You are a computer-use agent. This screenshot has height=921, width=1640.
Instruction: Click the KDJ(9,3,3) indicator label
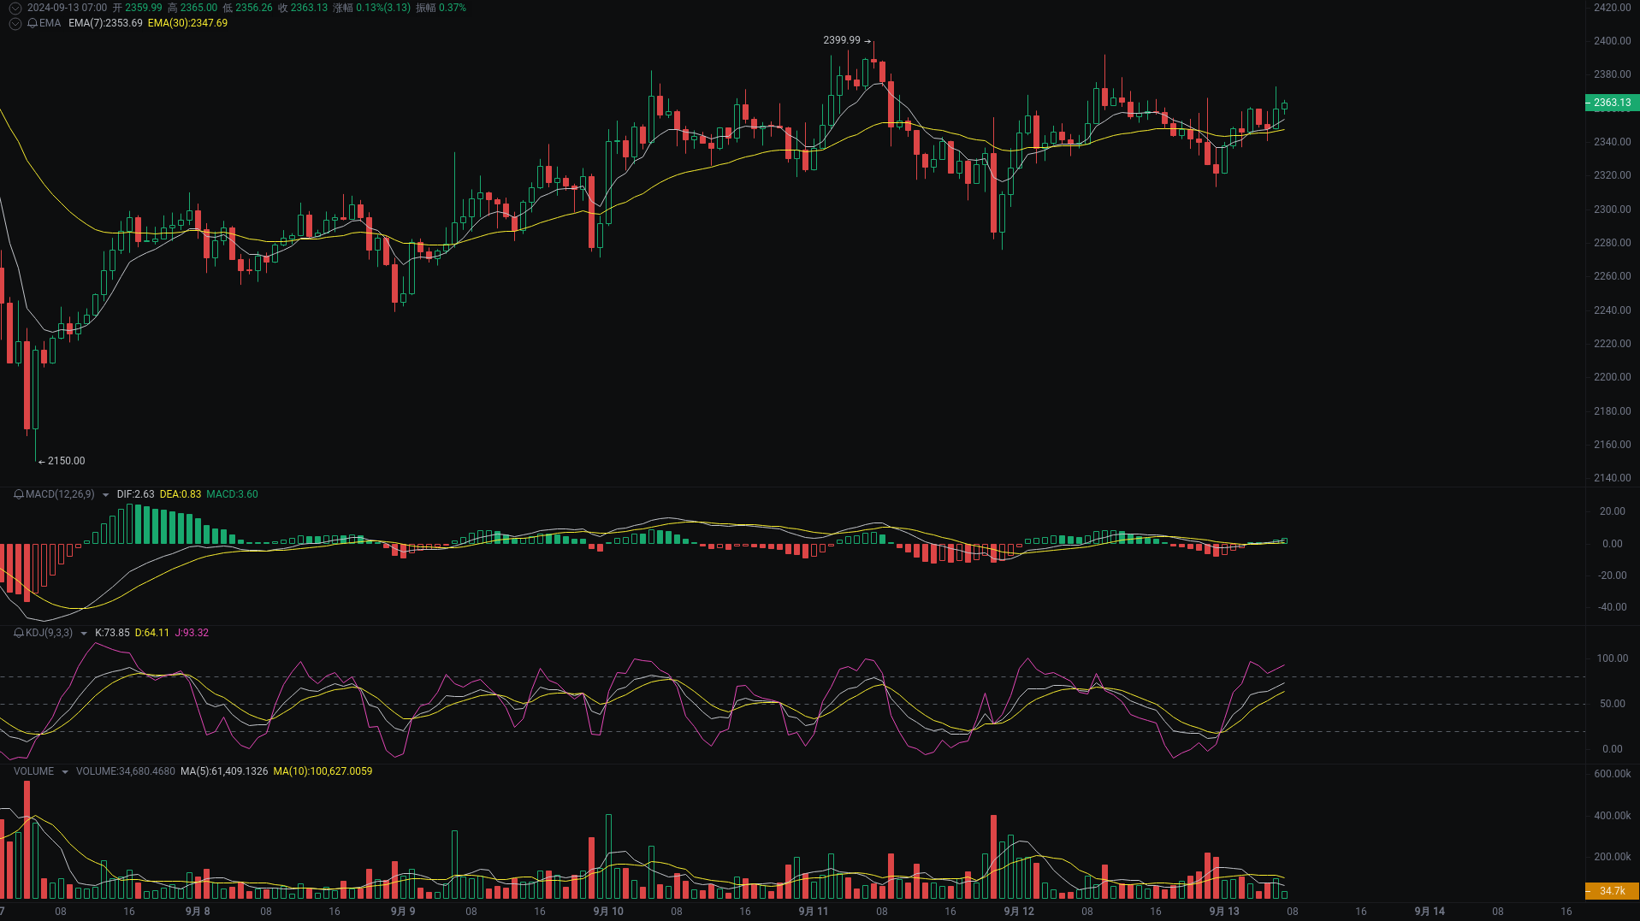click(49, 633)
